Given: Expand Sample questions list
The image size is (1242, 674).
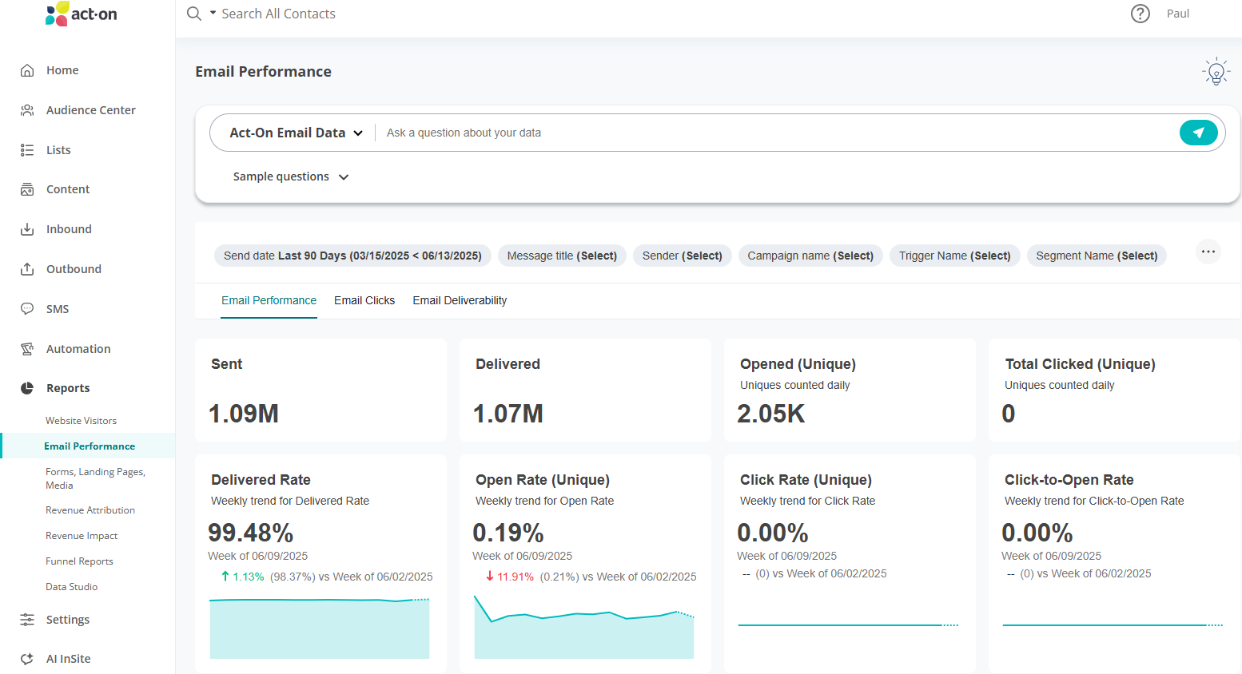Looking at the screenshot, I should [x=291, y=176].
